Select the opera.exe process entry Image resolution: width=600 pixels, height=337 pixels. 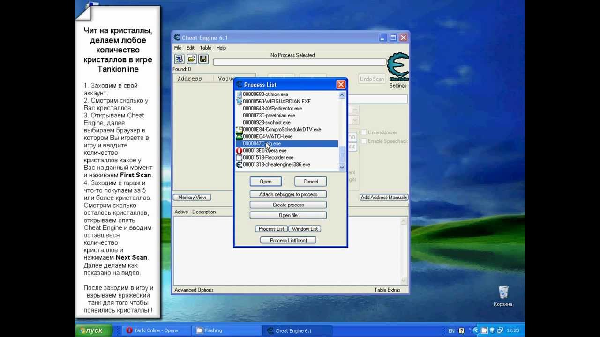286,151
